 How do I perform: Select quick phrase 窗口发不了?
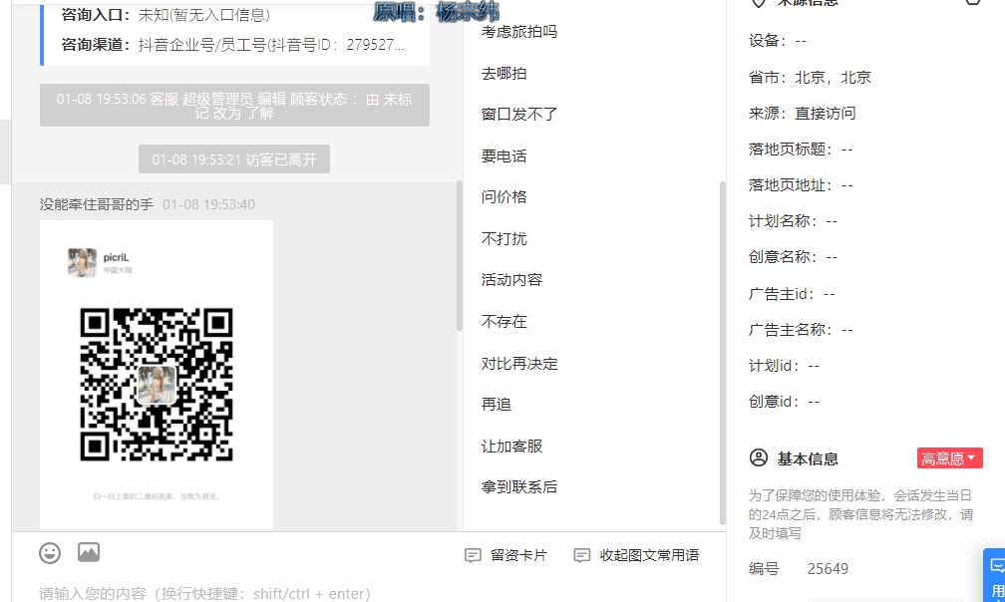pos(519,115)
